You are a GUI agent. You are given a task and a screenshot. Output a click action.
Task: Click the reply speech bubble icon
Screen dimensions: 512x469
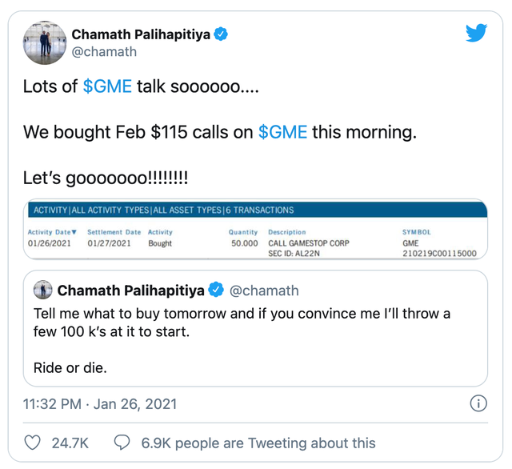click(x=122, y=443)
